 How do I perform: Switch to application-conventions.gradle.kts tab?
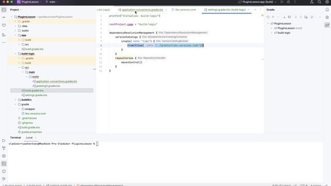pos(143,10)
